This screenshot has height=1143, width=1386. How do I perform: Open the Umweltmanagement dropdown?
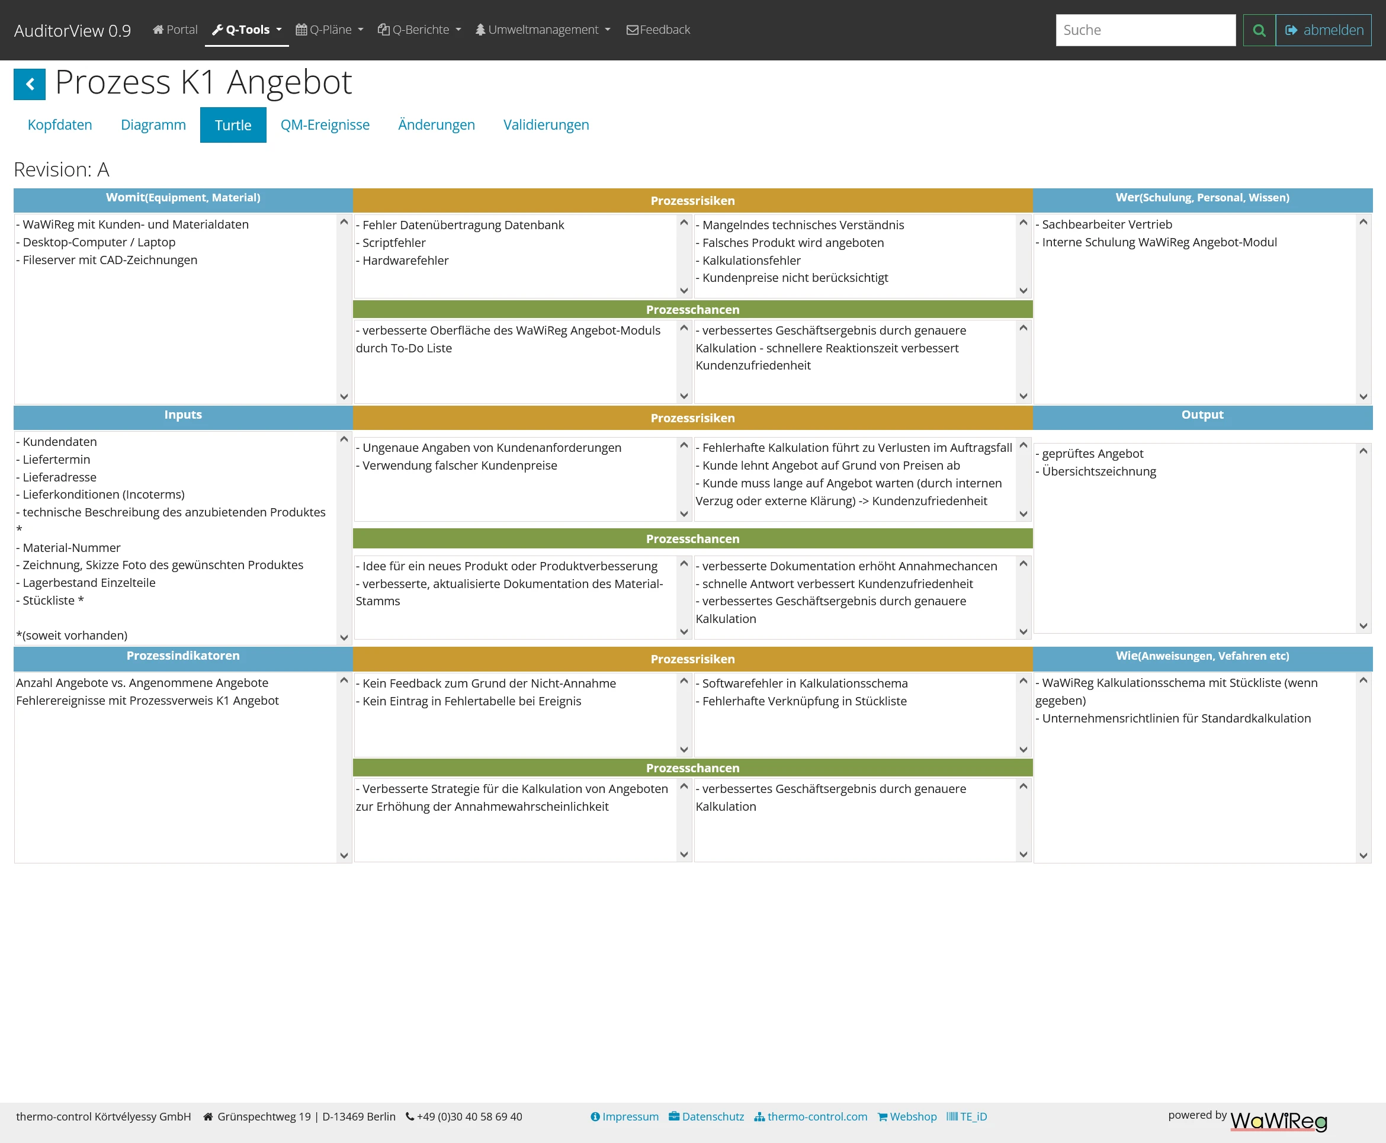click(x=543, y=30)
